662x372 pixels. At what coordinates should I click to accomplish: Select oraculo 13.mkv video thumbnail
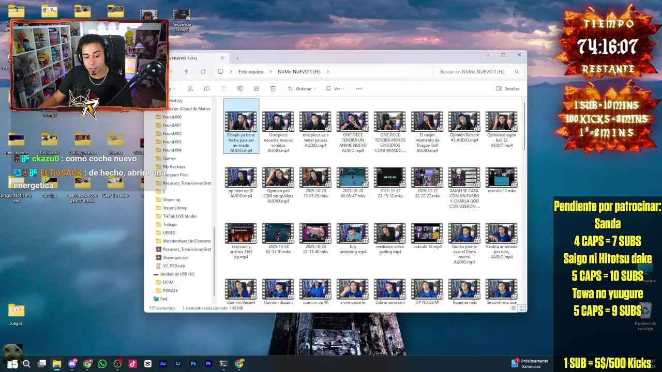click(x=501, y=177)
